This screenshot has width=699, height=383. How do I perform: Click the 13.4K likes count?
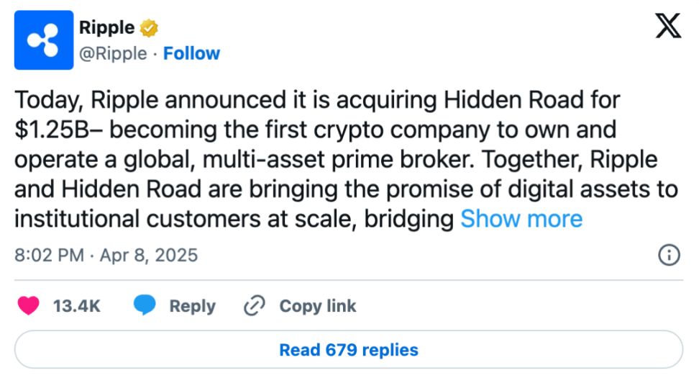click(77, 306)
